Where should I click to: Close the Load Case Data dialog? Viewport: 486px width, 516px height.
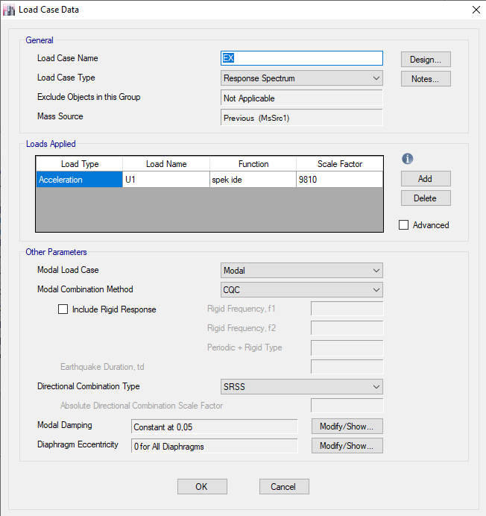(x=476, y=10)
